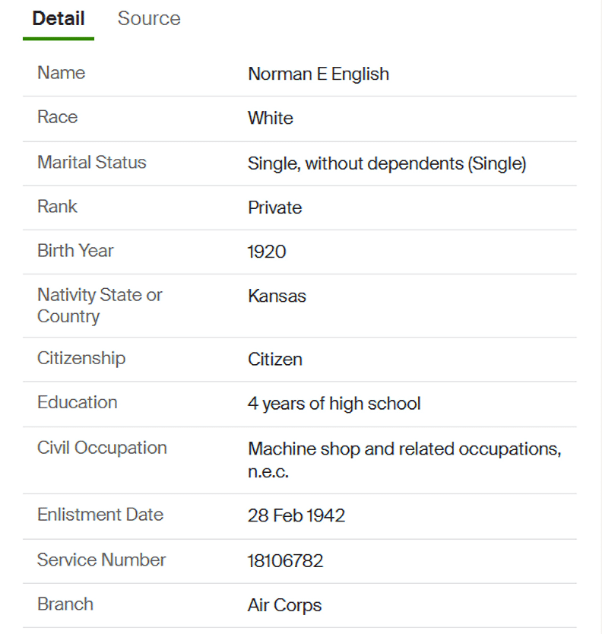Click the Citizenship value Citizen
The image size is (602, 634).
(x=275, y=359)
